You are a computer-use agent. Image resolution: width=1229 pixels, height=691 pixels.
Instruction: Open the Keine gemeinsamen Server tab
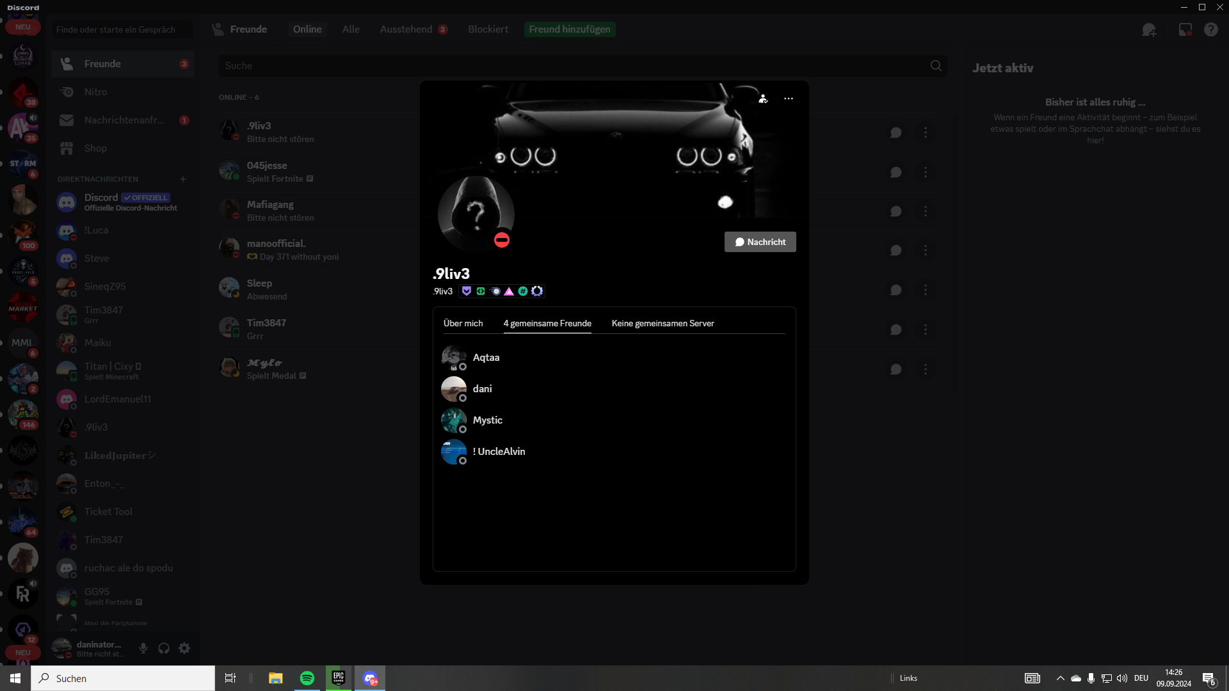[663, 323]
